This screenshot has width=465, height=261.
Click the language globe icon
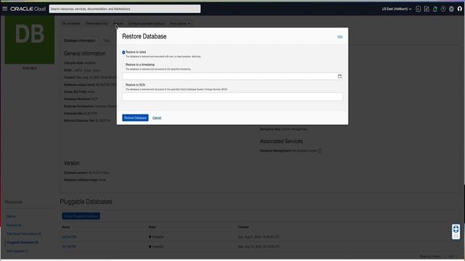pos(451,9)
